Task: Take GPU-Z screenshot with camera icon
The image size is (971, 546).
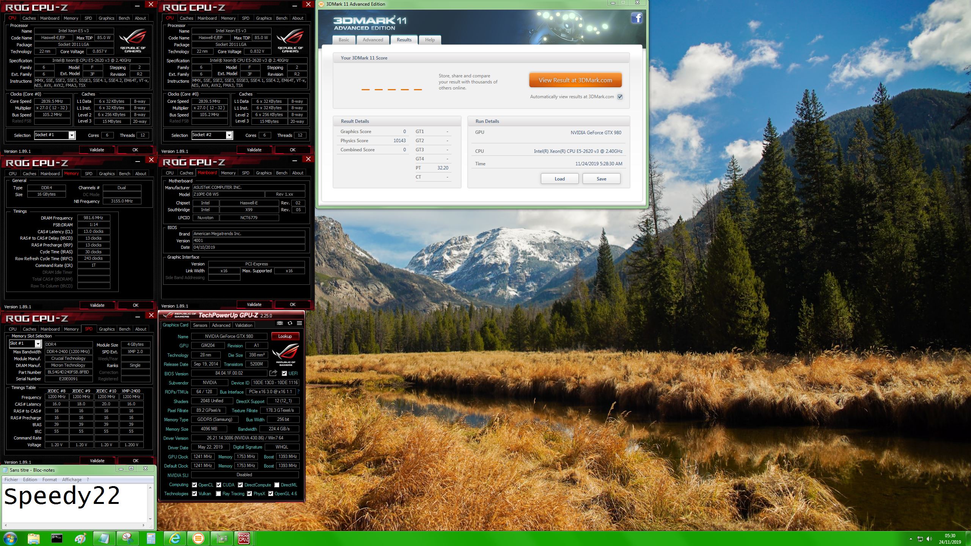Action: (x=280, y=323)
